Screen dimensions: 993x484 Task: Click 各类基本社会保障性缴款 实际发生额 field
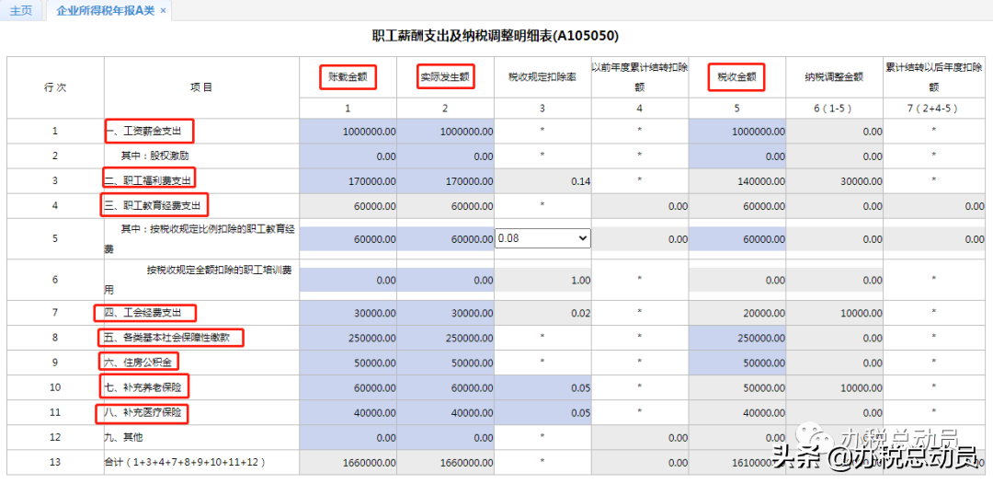click(x=446, y=339)
